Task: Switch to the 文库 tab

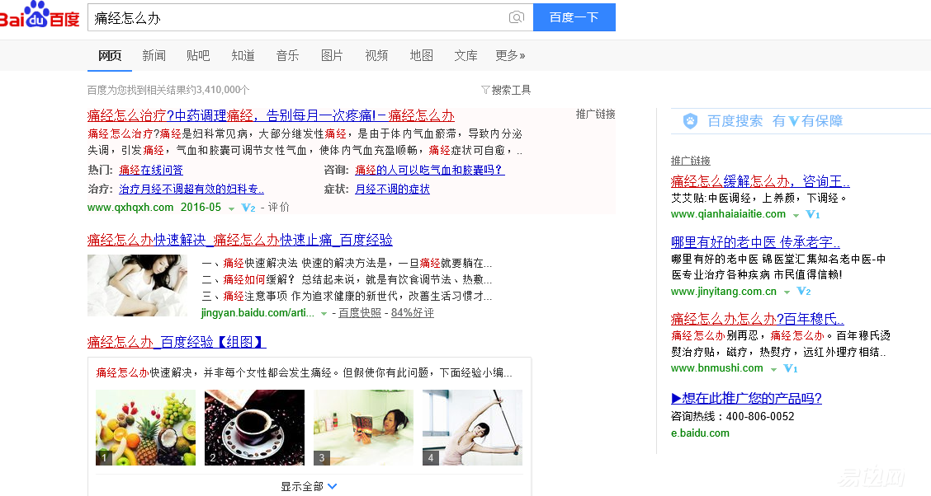Action: [x=466, y=56]
